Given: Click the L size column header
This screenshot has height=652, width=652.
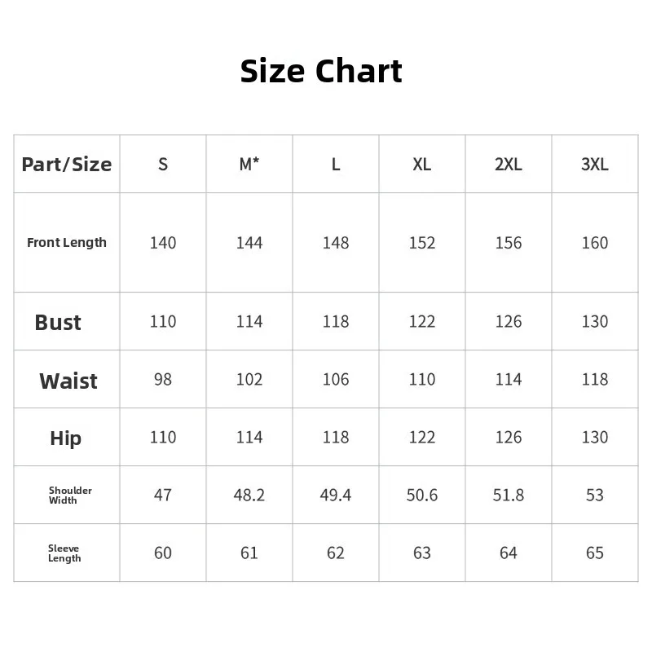Looking at the screenshot, I should click(336, 164).
